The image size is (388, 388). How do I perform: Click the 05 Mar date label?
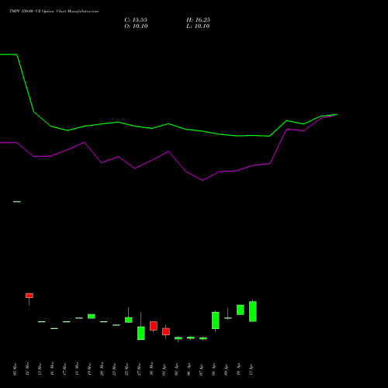15,369
